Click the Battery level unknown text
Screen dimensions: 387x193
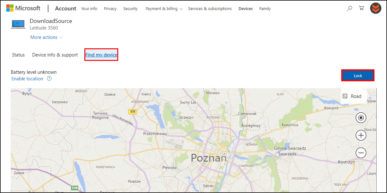(34, 72)
